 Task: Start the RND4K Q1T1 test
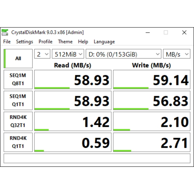click(18, 142)
